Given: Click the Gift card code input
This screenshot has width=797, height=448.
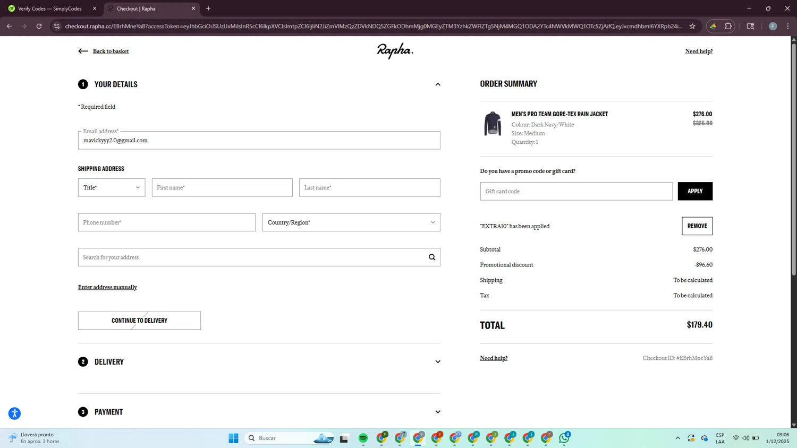Looking at the screenshot, I should (576, 191).
